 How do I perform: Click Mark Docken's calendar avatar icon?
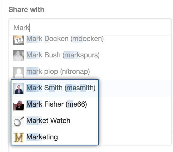(x=19, y=40)
